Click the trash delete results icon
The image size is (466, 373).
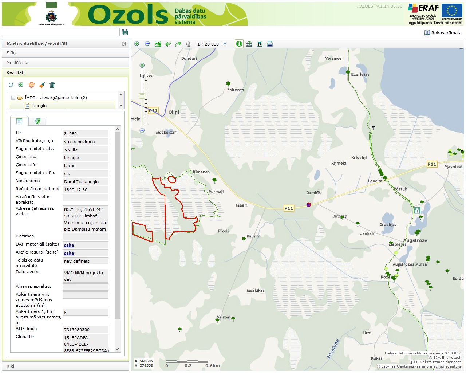click(52, 85)
